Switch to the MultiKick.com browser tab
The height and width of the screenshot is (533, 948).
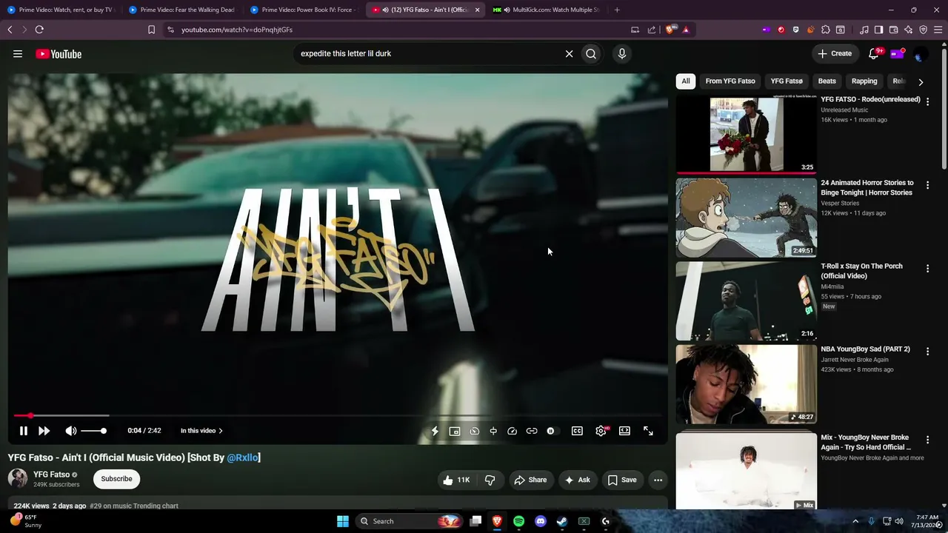tap(547, 10)
